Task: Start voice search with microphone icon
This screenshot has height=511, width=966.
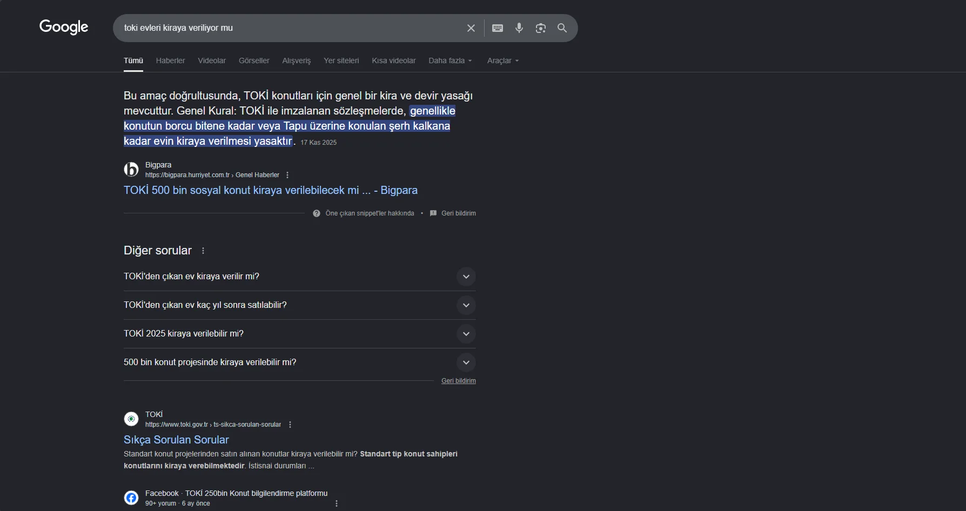Action: point(519,28)
